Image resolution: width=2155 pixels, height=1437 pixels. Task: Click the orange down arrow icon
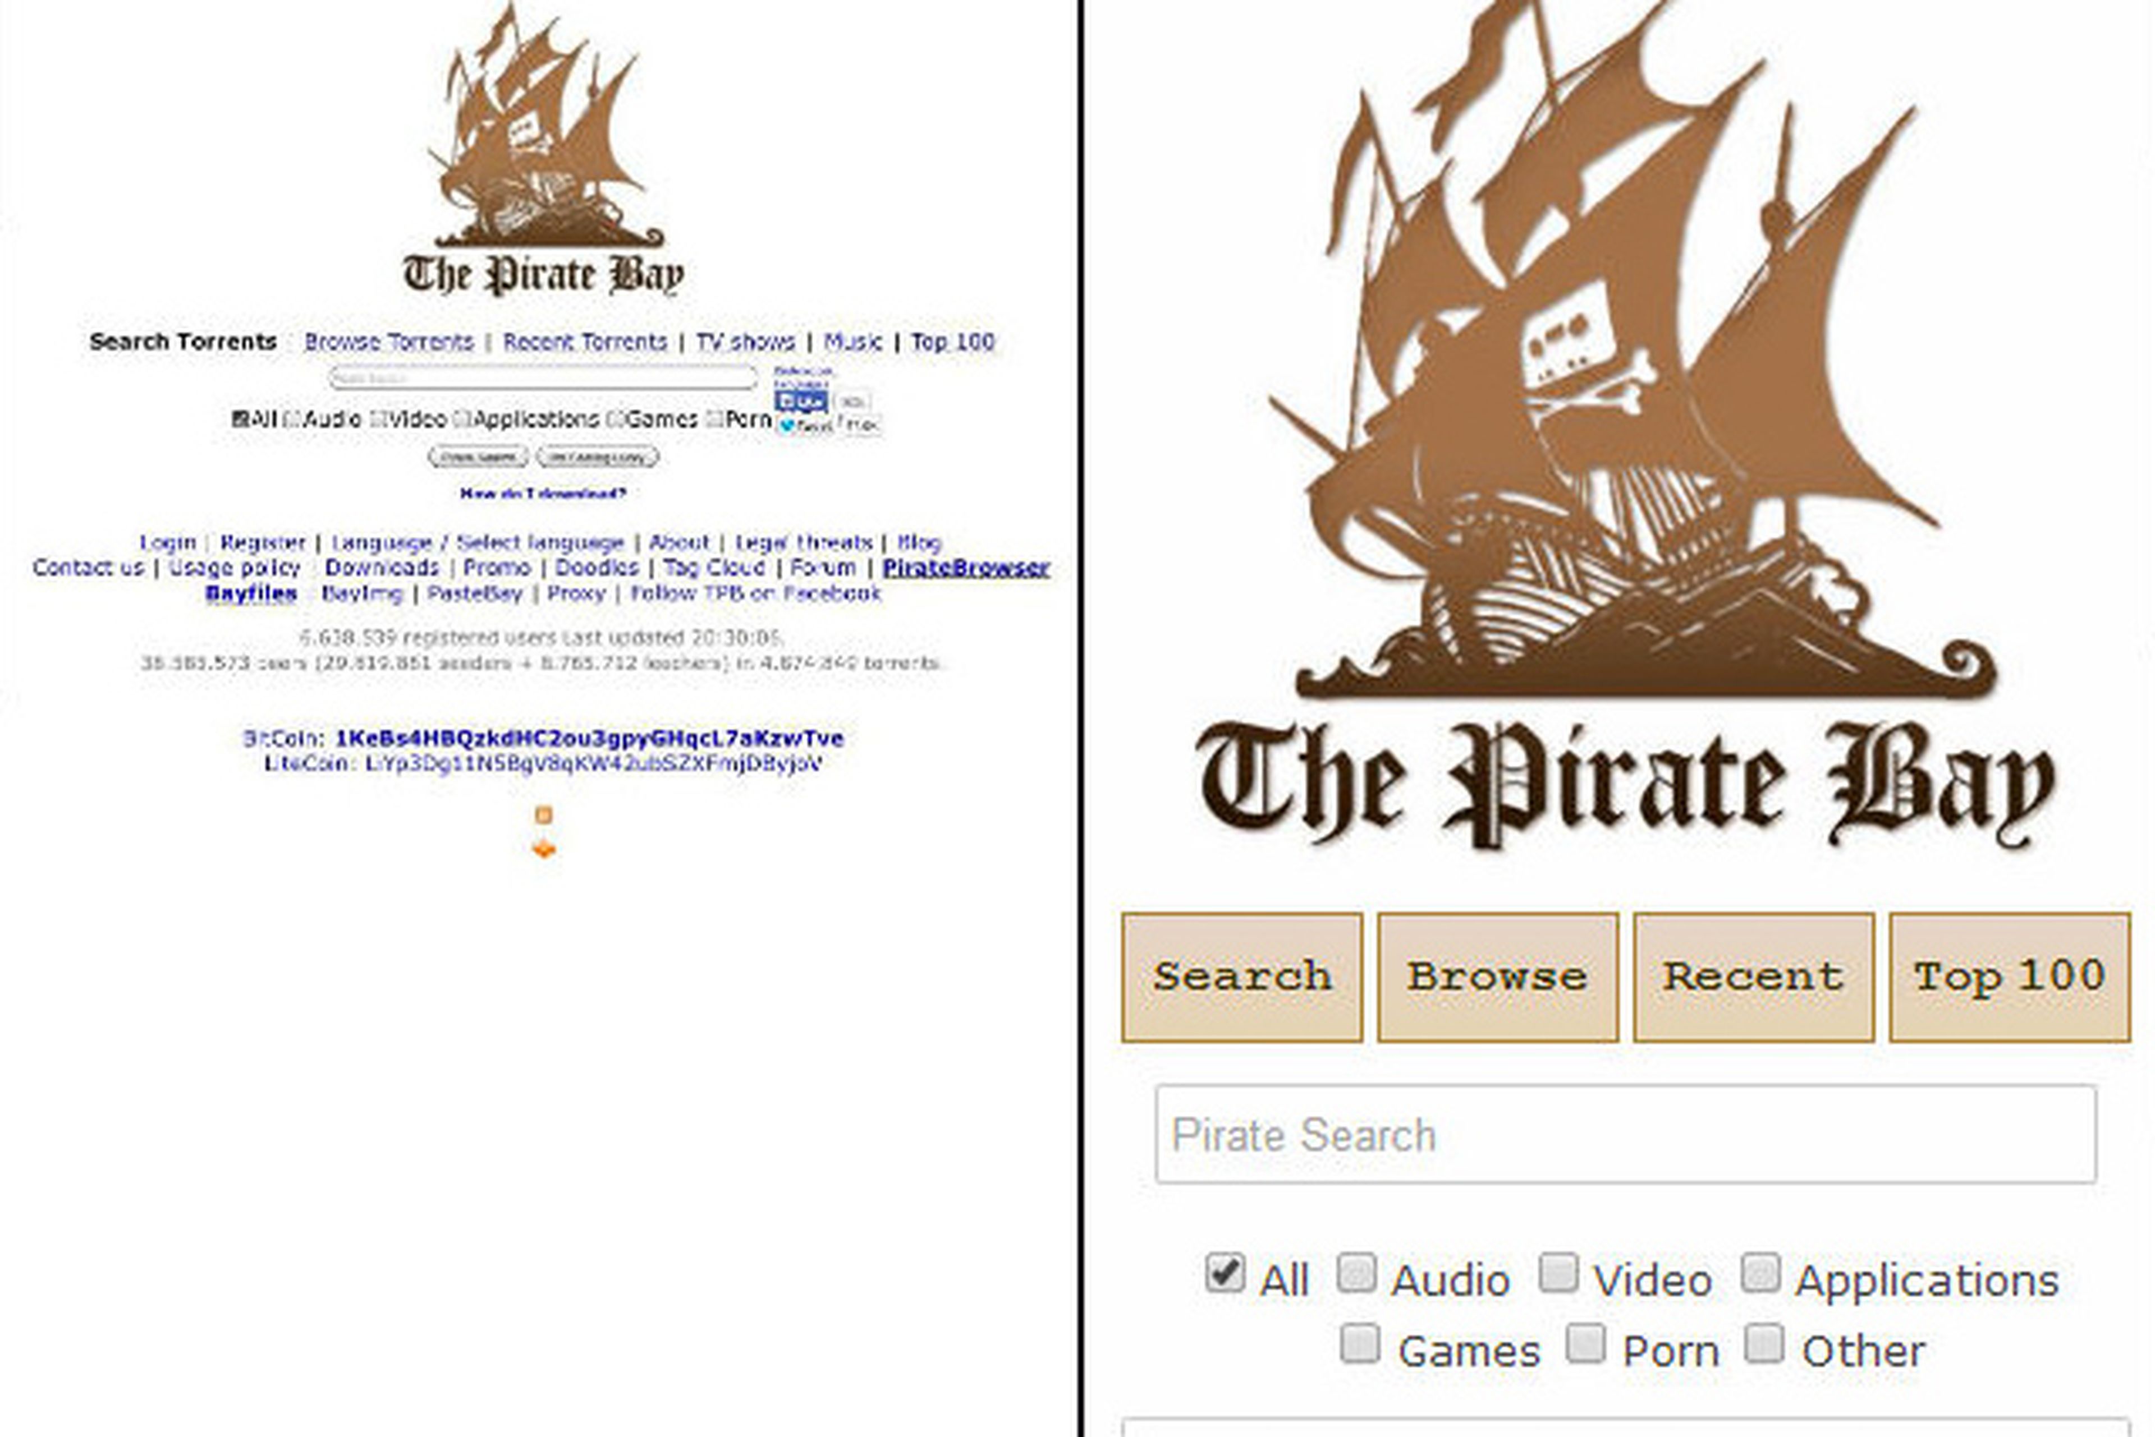coord(544,848)
